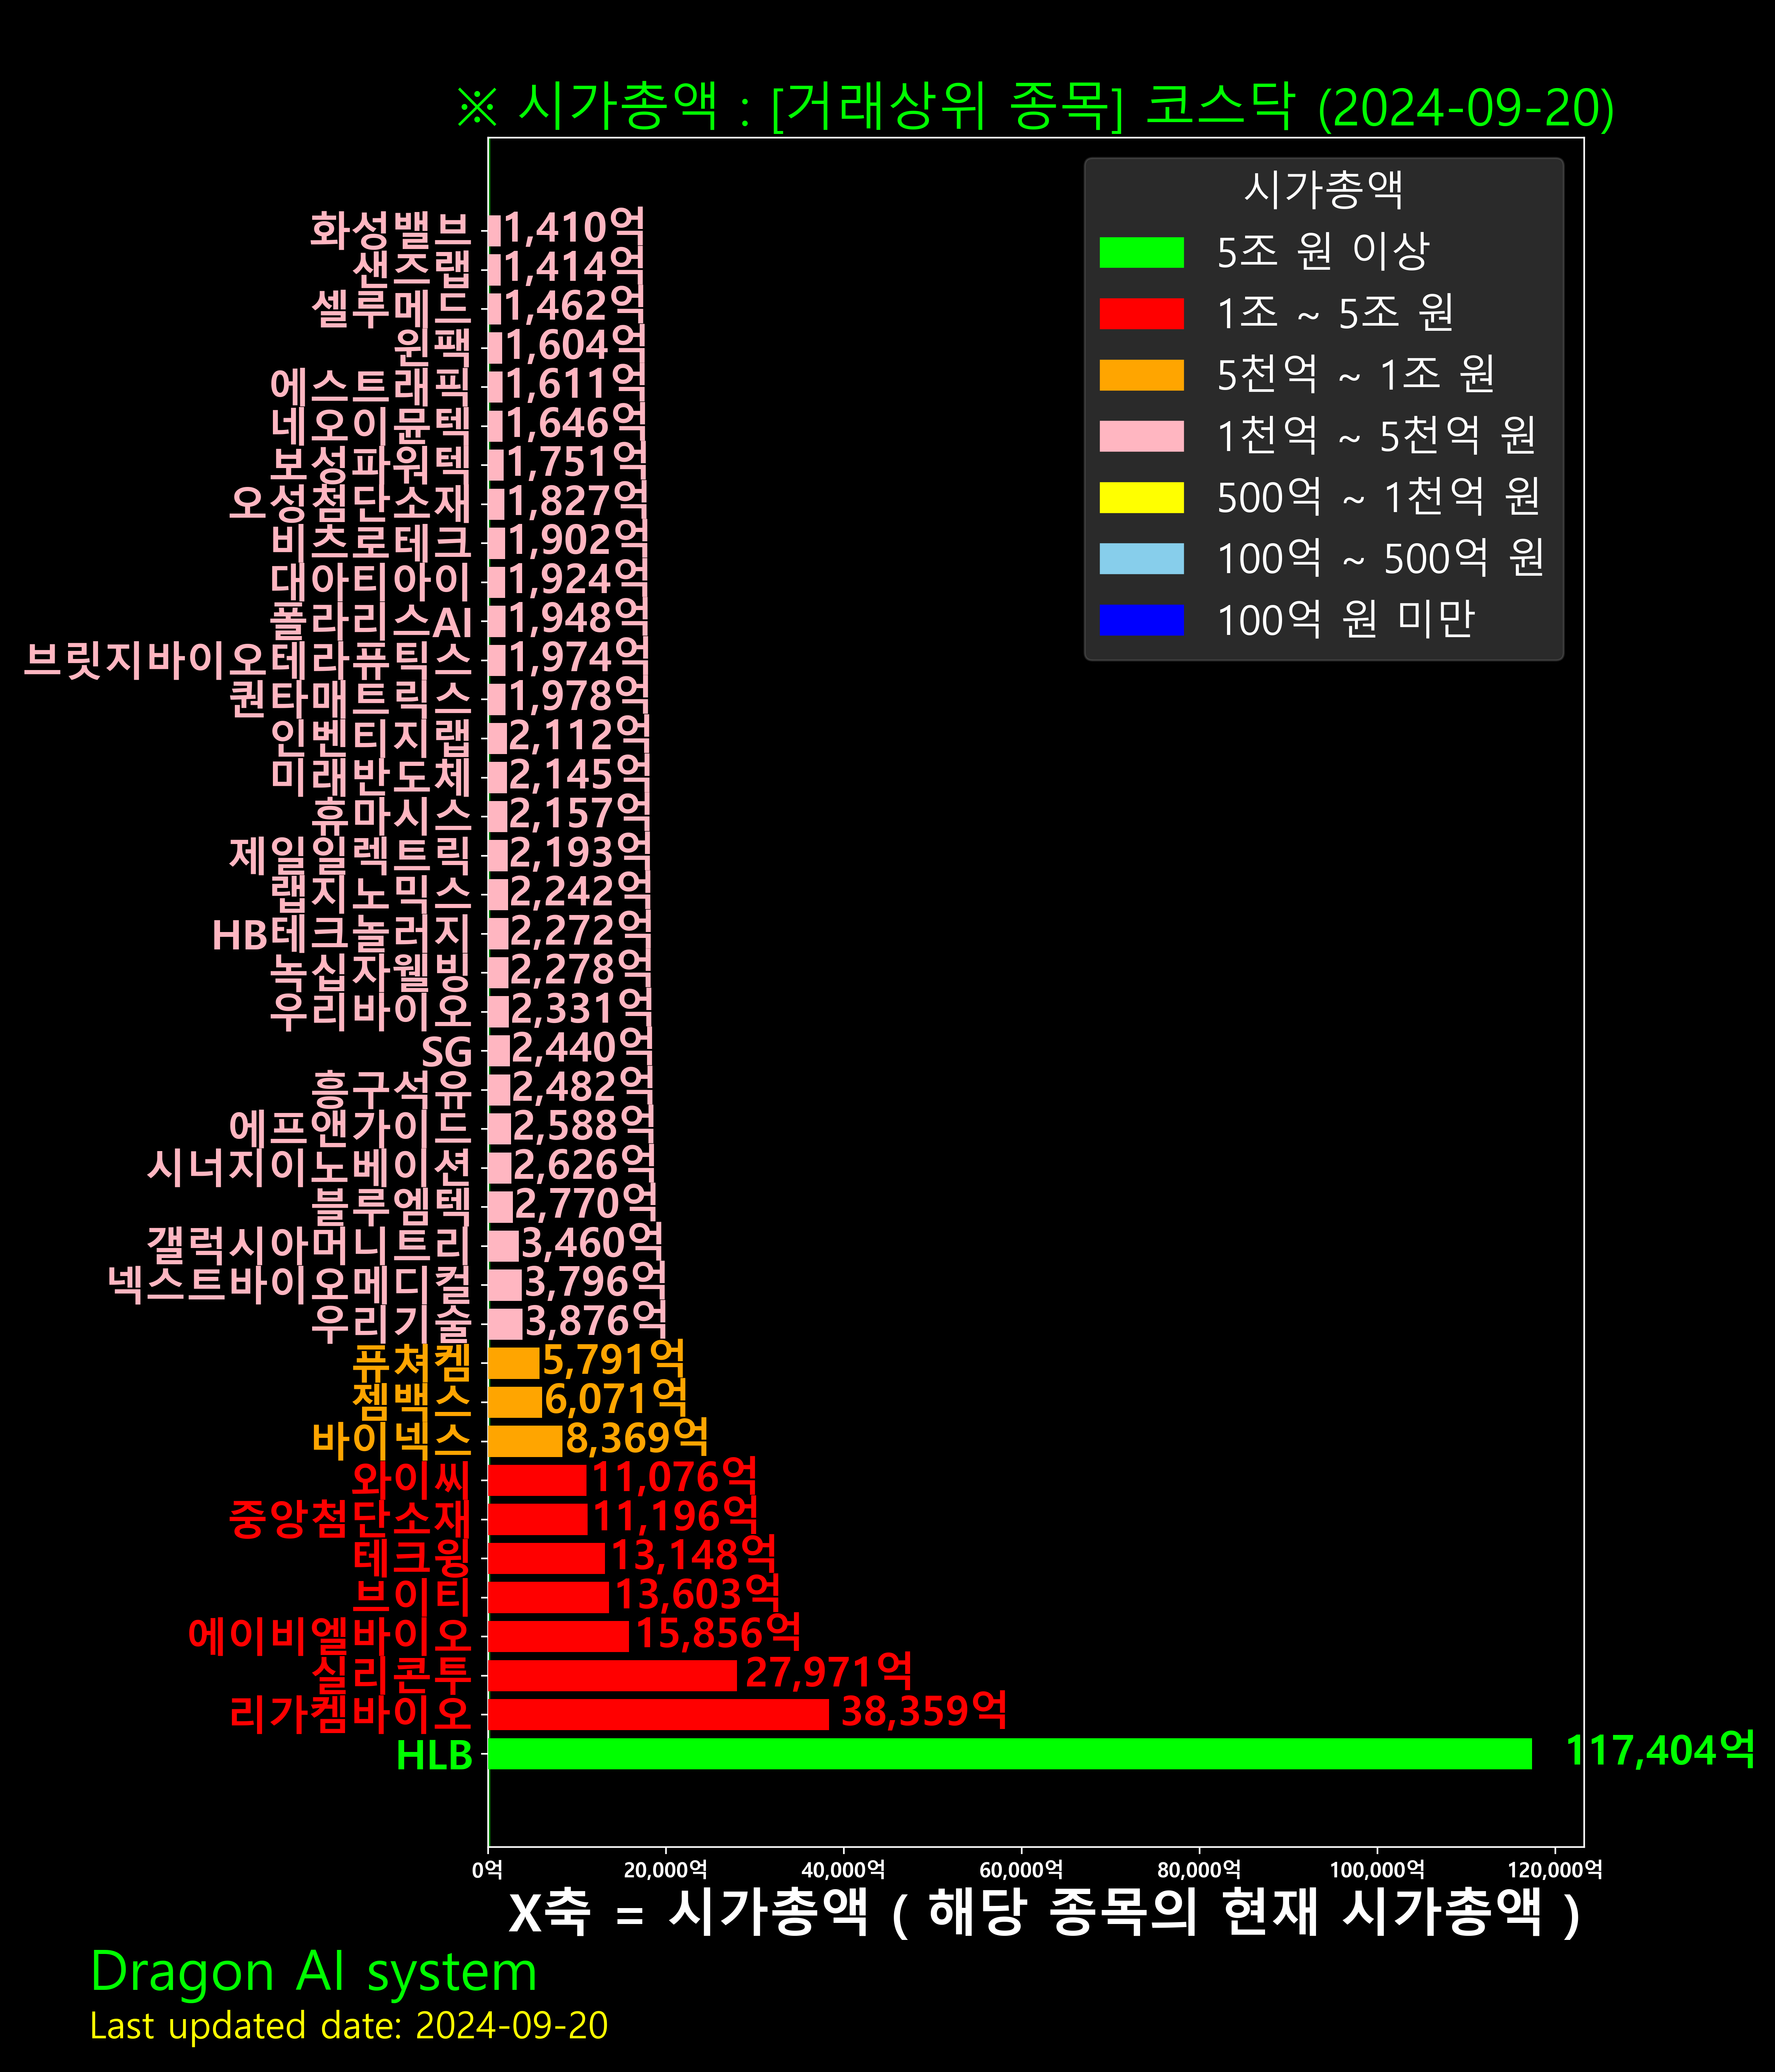The height and width of the screenshot is (2072, 1775).
Task: Click the value label '117,404억'
Action: pyautogui.click(x=1660, y=1751)
